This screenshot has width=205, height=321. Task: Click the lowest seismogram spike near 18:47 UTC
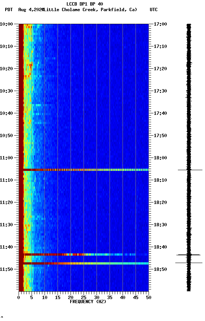[x=189, y=263]
